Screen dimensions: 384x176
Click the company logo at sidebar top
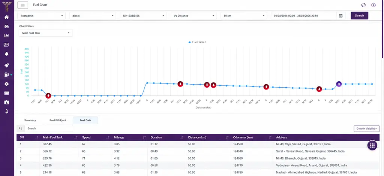[7, 6]
